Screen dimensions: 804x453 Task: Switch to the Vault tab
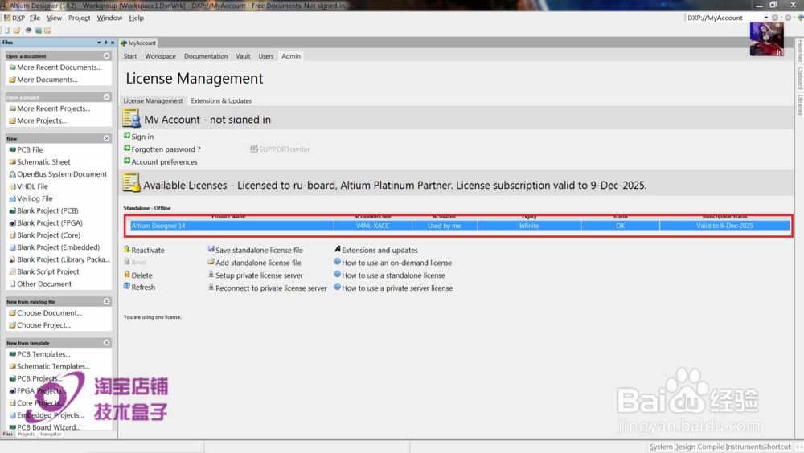(x=243, y=56)
